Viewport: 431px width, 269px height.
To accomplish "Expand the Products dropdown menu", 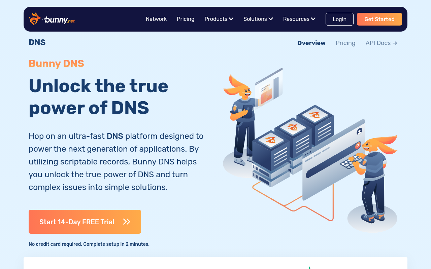I will coord(219,19).
